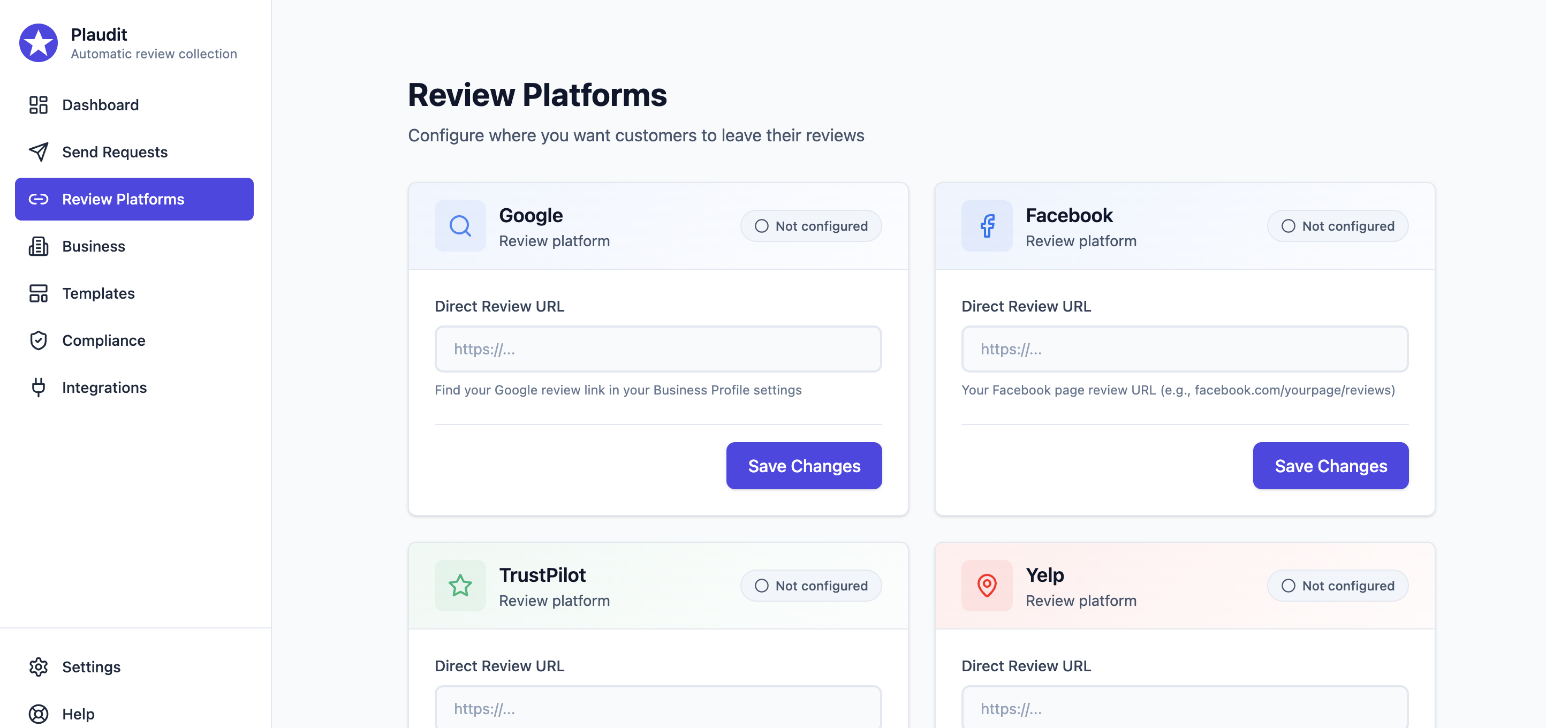
Task: Click the Integrations plug icon
Action: point(39,388)
